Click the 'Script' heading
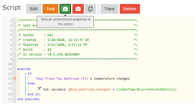The width and height of the screenshot is (195, 105). pyautogui.click(x=12, y=8)
